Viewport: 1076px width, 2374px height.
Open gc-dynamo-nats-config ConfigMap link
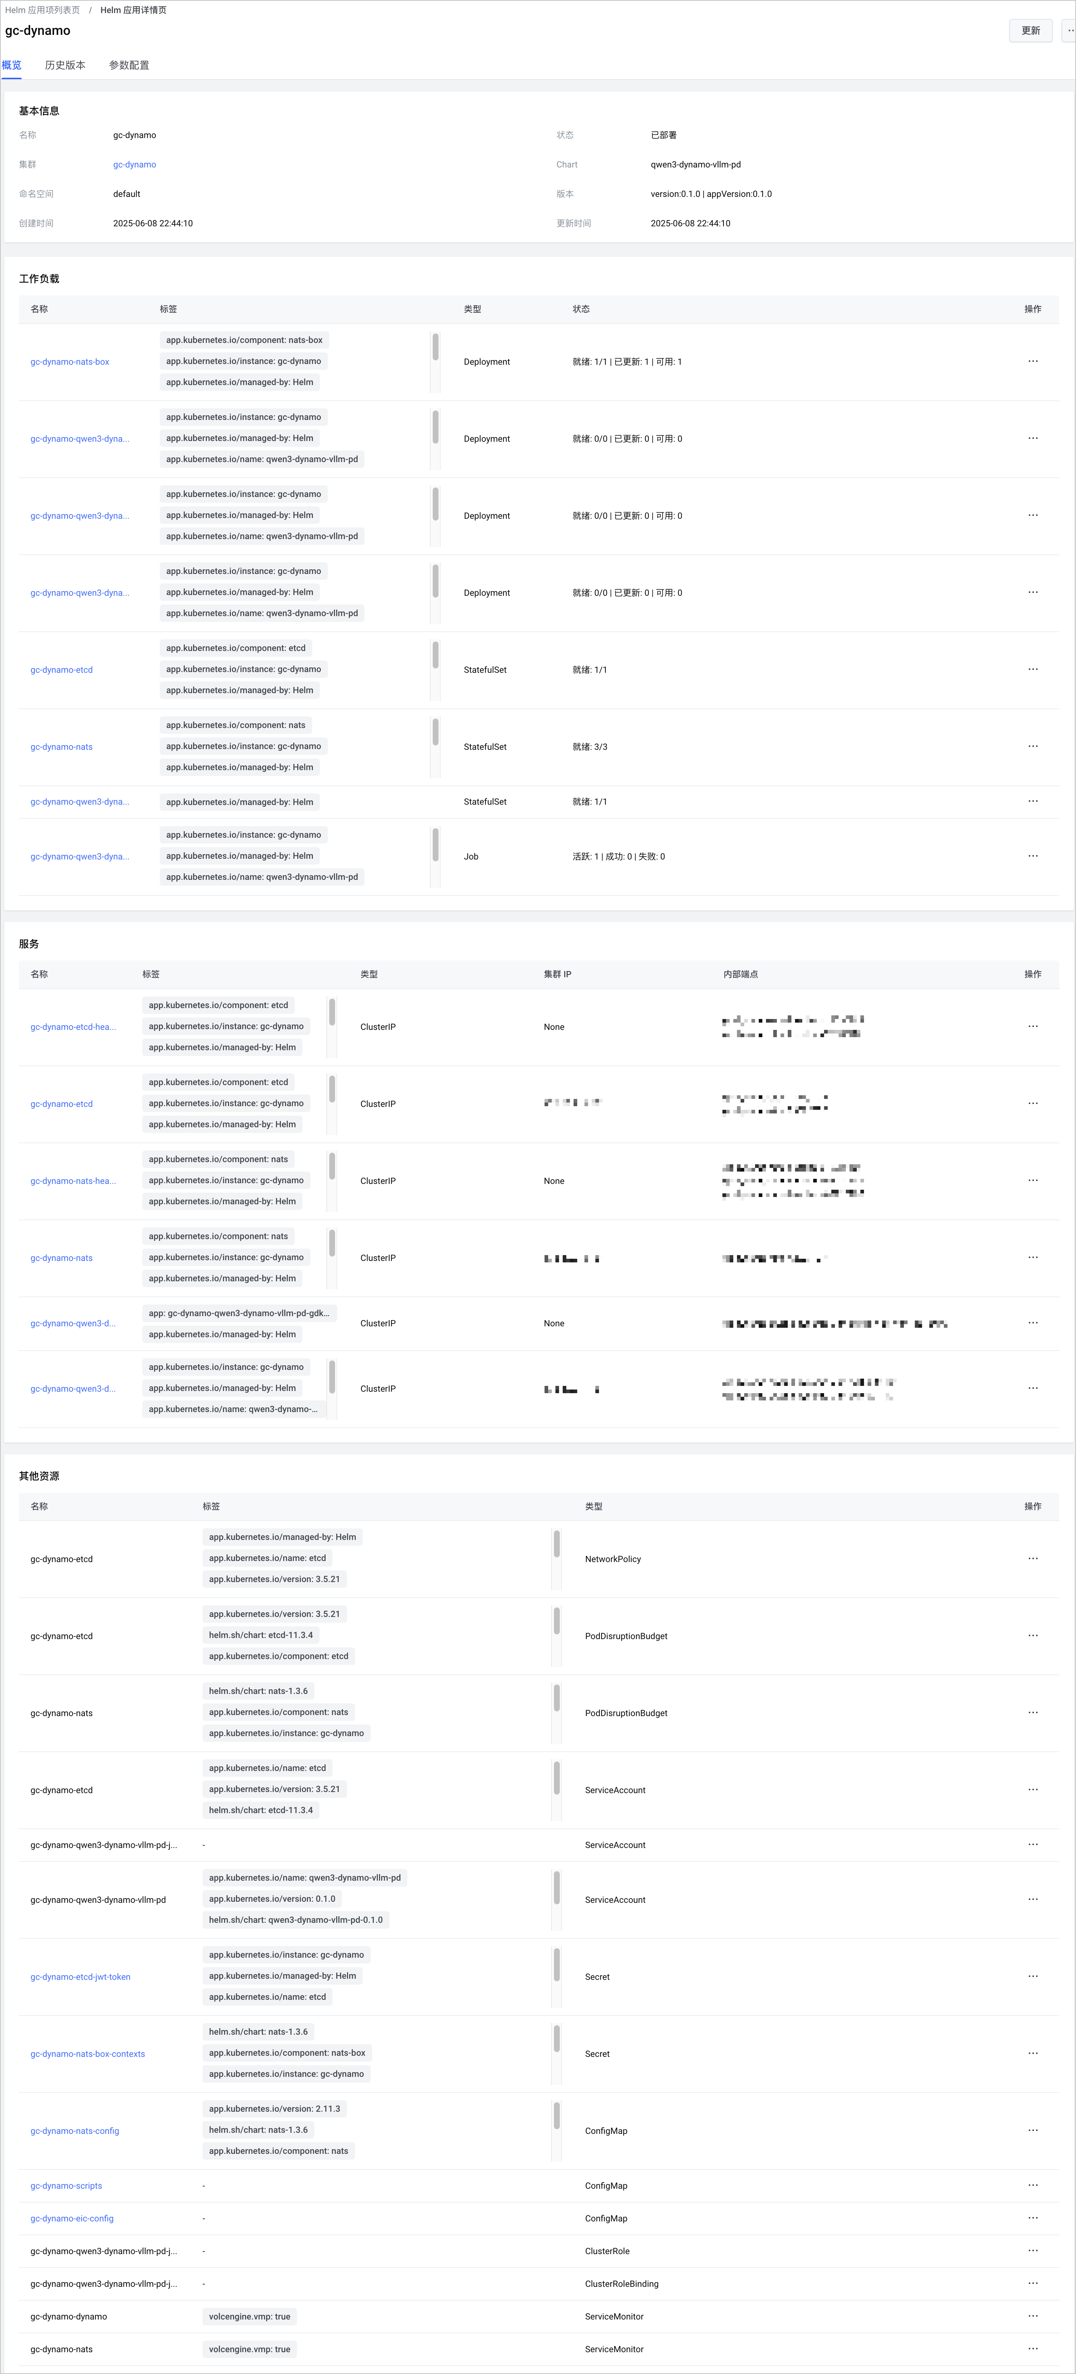[x=75, y=2131]
